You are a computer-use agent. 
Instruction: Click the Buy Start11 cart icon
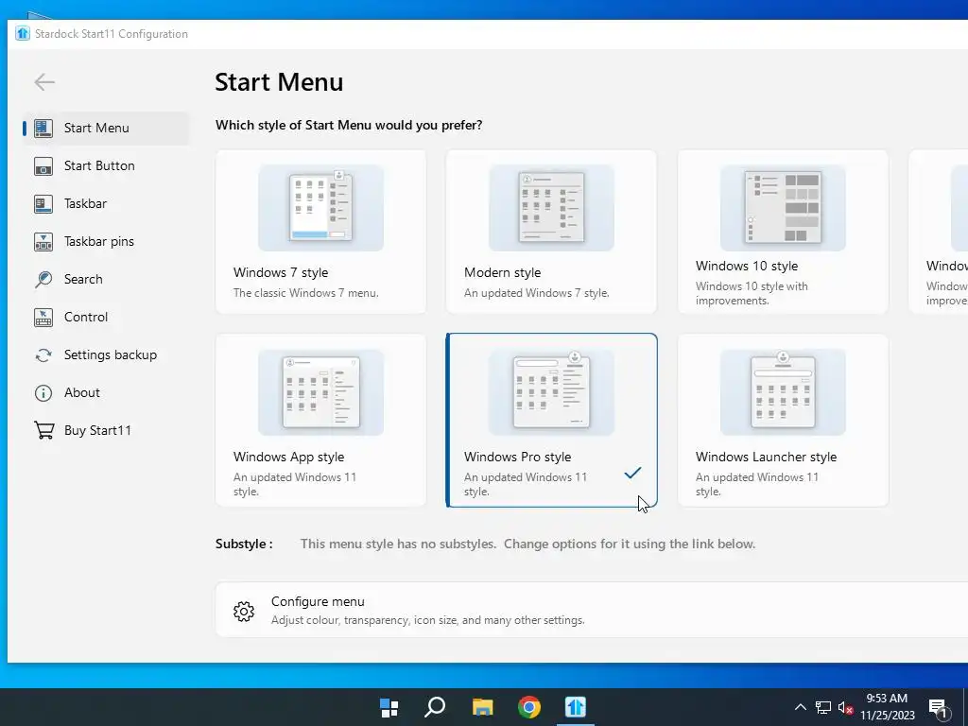coord(43,430)
